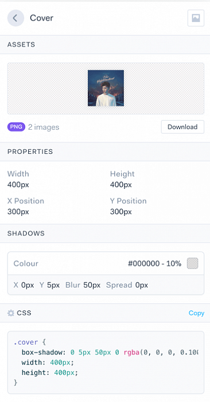The width and height of the screenshot is (210, 402).
Task: Open the CSS settings gear icon
Action: pyautogui.click(x=11, y=313)
